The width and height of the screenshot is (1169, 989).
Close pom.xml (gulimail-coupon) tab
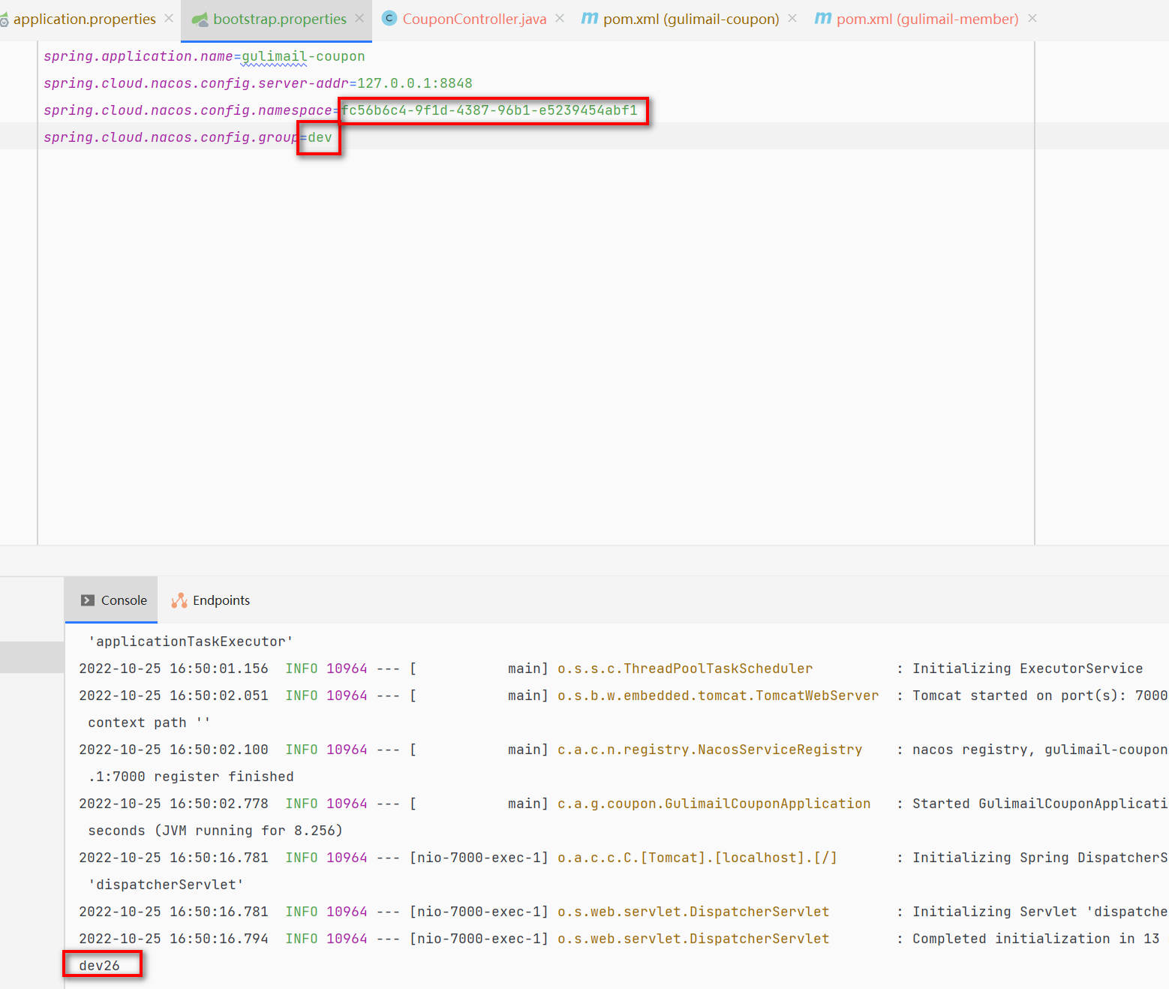click(x=792, y=18)
